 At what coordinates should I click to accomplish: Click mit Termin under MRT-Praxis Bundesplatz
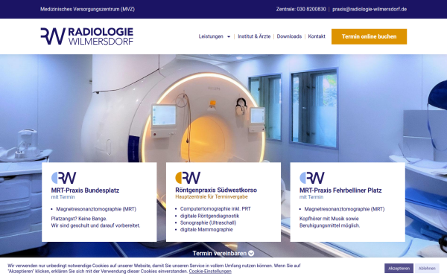63,197
